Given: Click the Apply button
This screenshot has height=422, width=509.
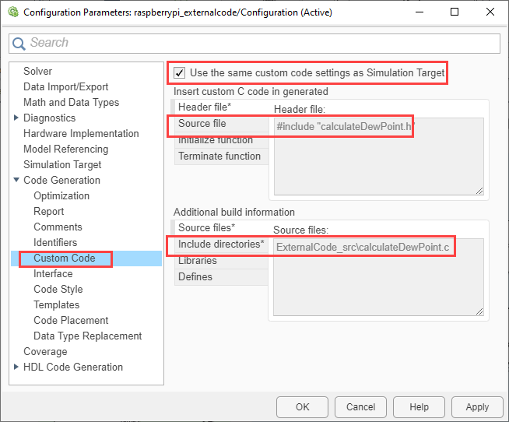Looking at the screenshot, I should point(476,406).
